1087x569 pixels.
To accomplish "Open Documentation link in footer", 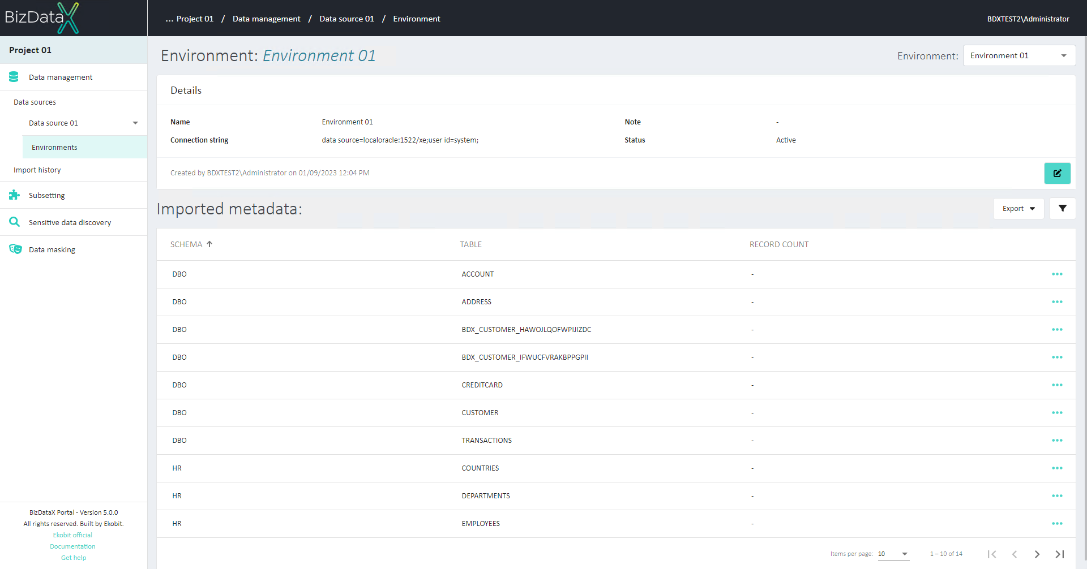I will point(72,546).
